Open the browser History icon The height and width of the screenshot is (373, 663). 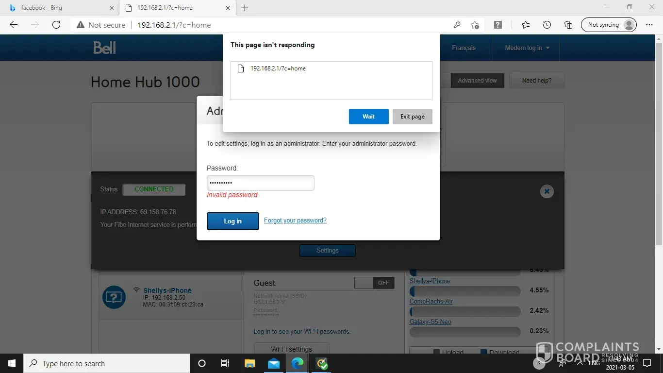(547, 25)
